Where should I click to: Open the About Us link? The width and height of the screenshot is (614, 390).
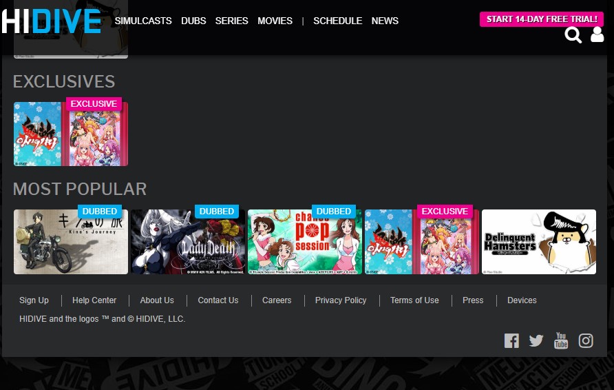(x=157, y=300)
